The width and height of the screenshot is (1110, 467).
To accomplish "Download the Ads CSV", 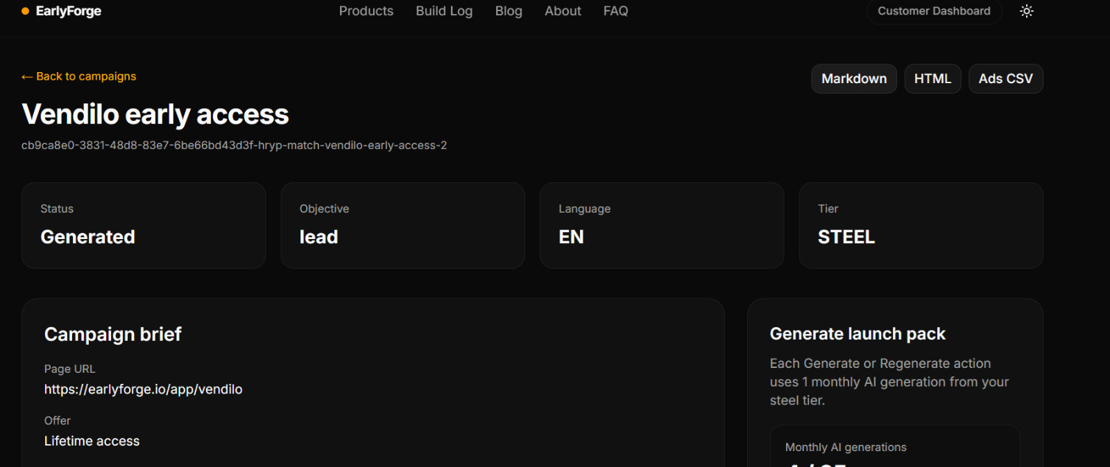I will [x=1005, y=79].
